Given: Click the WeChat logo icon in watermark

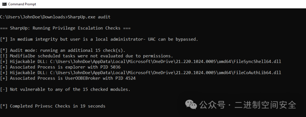Looking at the screenshot, I should tap(191, 105).
